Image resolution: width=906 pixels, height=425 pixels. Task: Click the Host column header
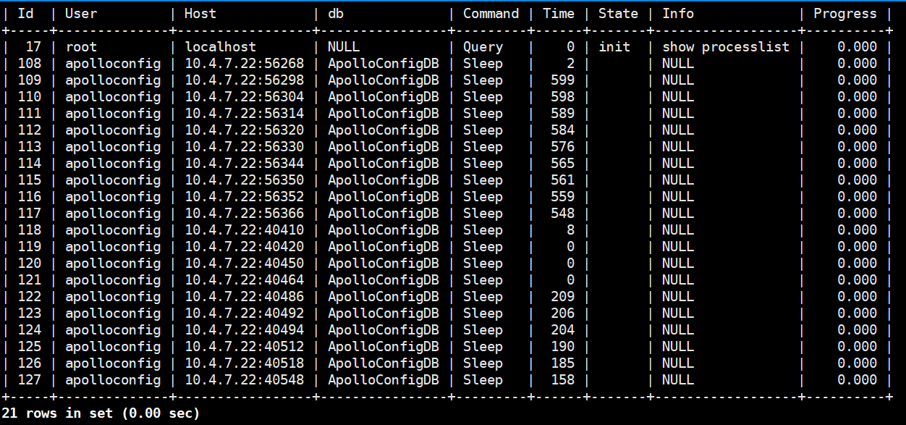200,14
